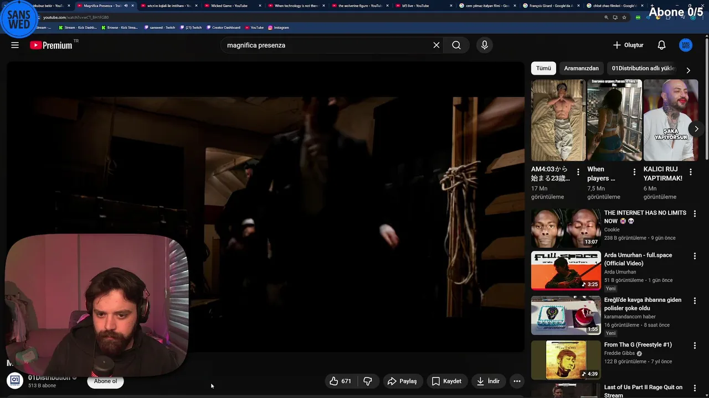709x398 pixels.
Task: Open the 'Freddie Gibbs' channel name
Action: 619,353
